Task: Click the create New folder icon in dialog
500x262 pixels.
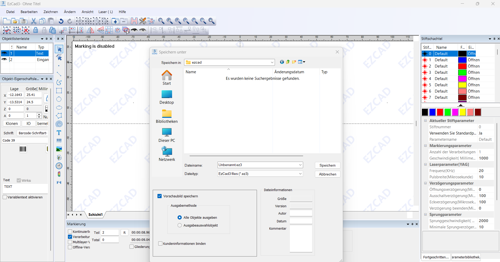Action: [294, 62]
